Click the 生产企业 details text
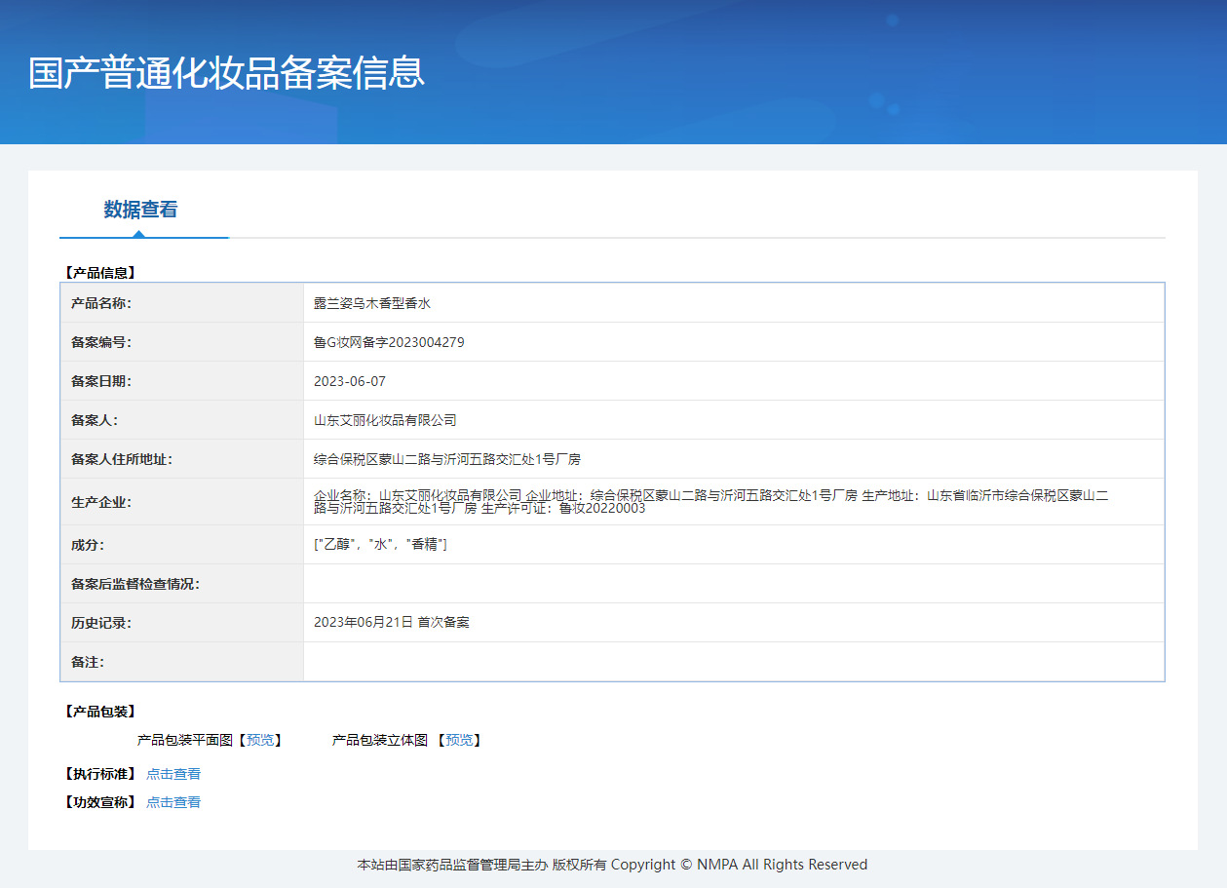 click(x=710, y=501)
